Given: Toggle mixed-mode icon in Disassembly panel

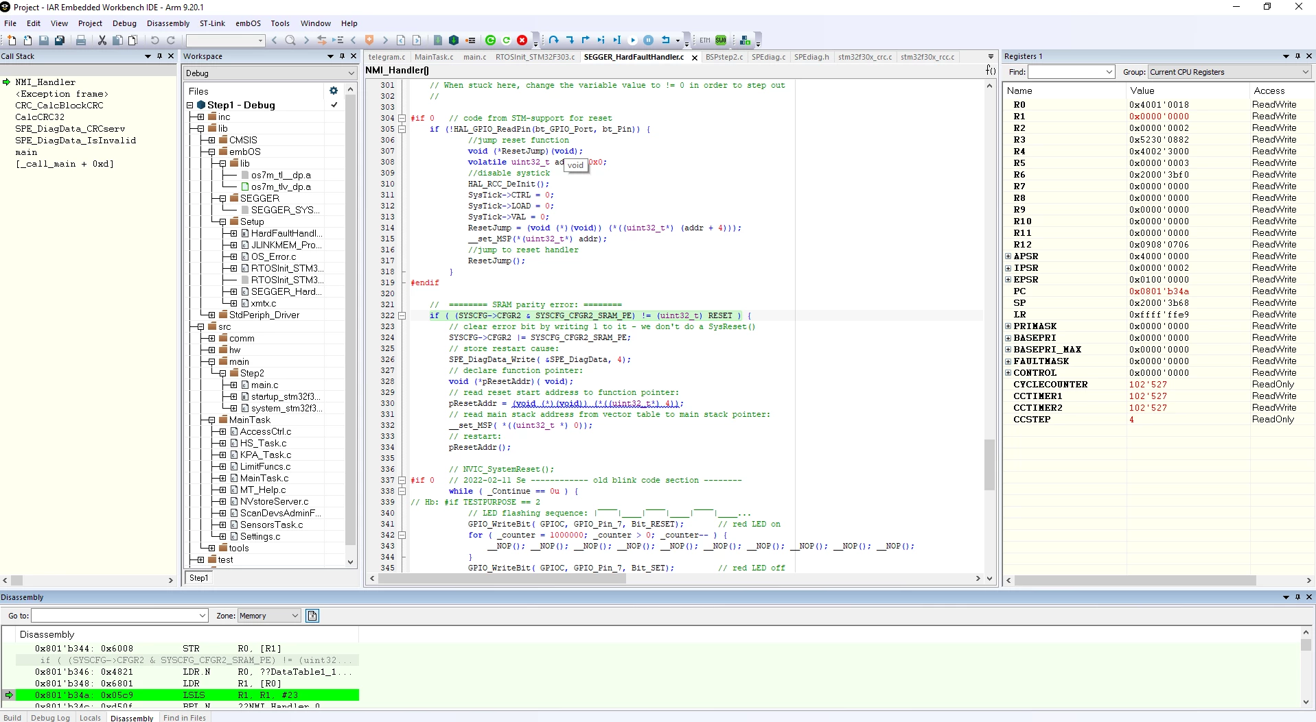Looking at the screenshot, I should click(312, 616).
